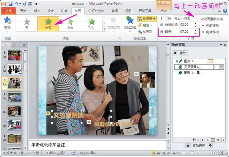The image size is (229, 157).
Task: Click 动画刷 Animation Painter
Action: point(145,32)
